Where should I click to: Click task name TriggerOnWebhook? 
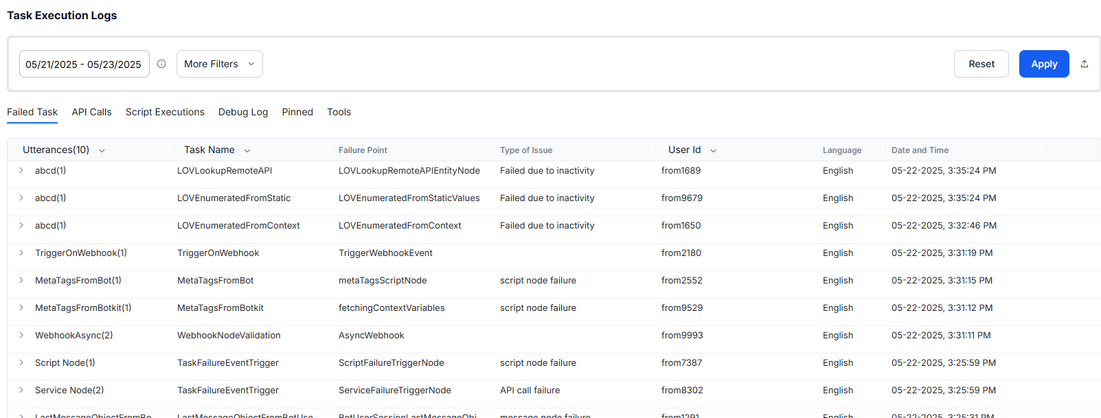click(x=218, y=253)
